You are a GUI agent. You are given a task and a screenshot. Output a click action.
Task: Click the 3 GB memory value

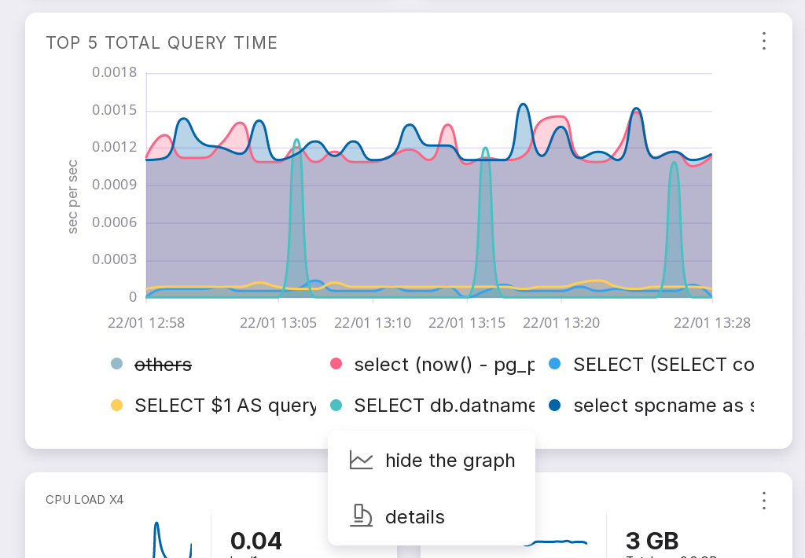[x=652, y=541]
